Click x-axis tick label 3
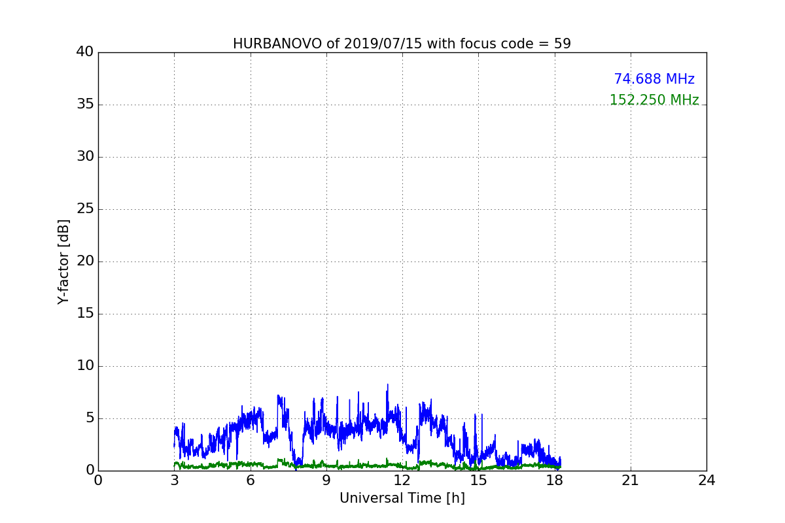The height and width of the screenshot is (523, 785). [x=174, y=480]
